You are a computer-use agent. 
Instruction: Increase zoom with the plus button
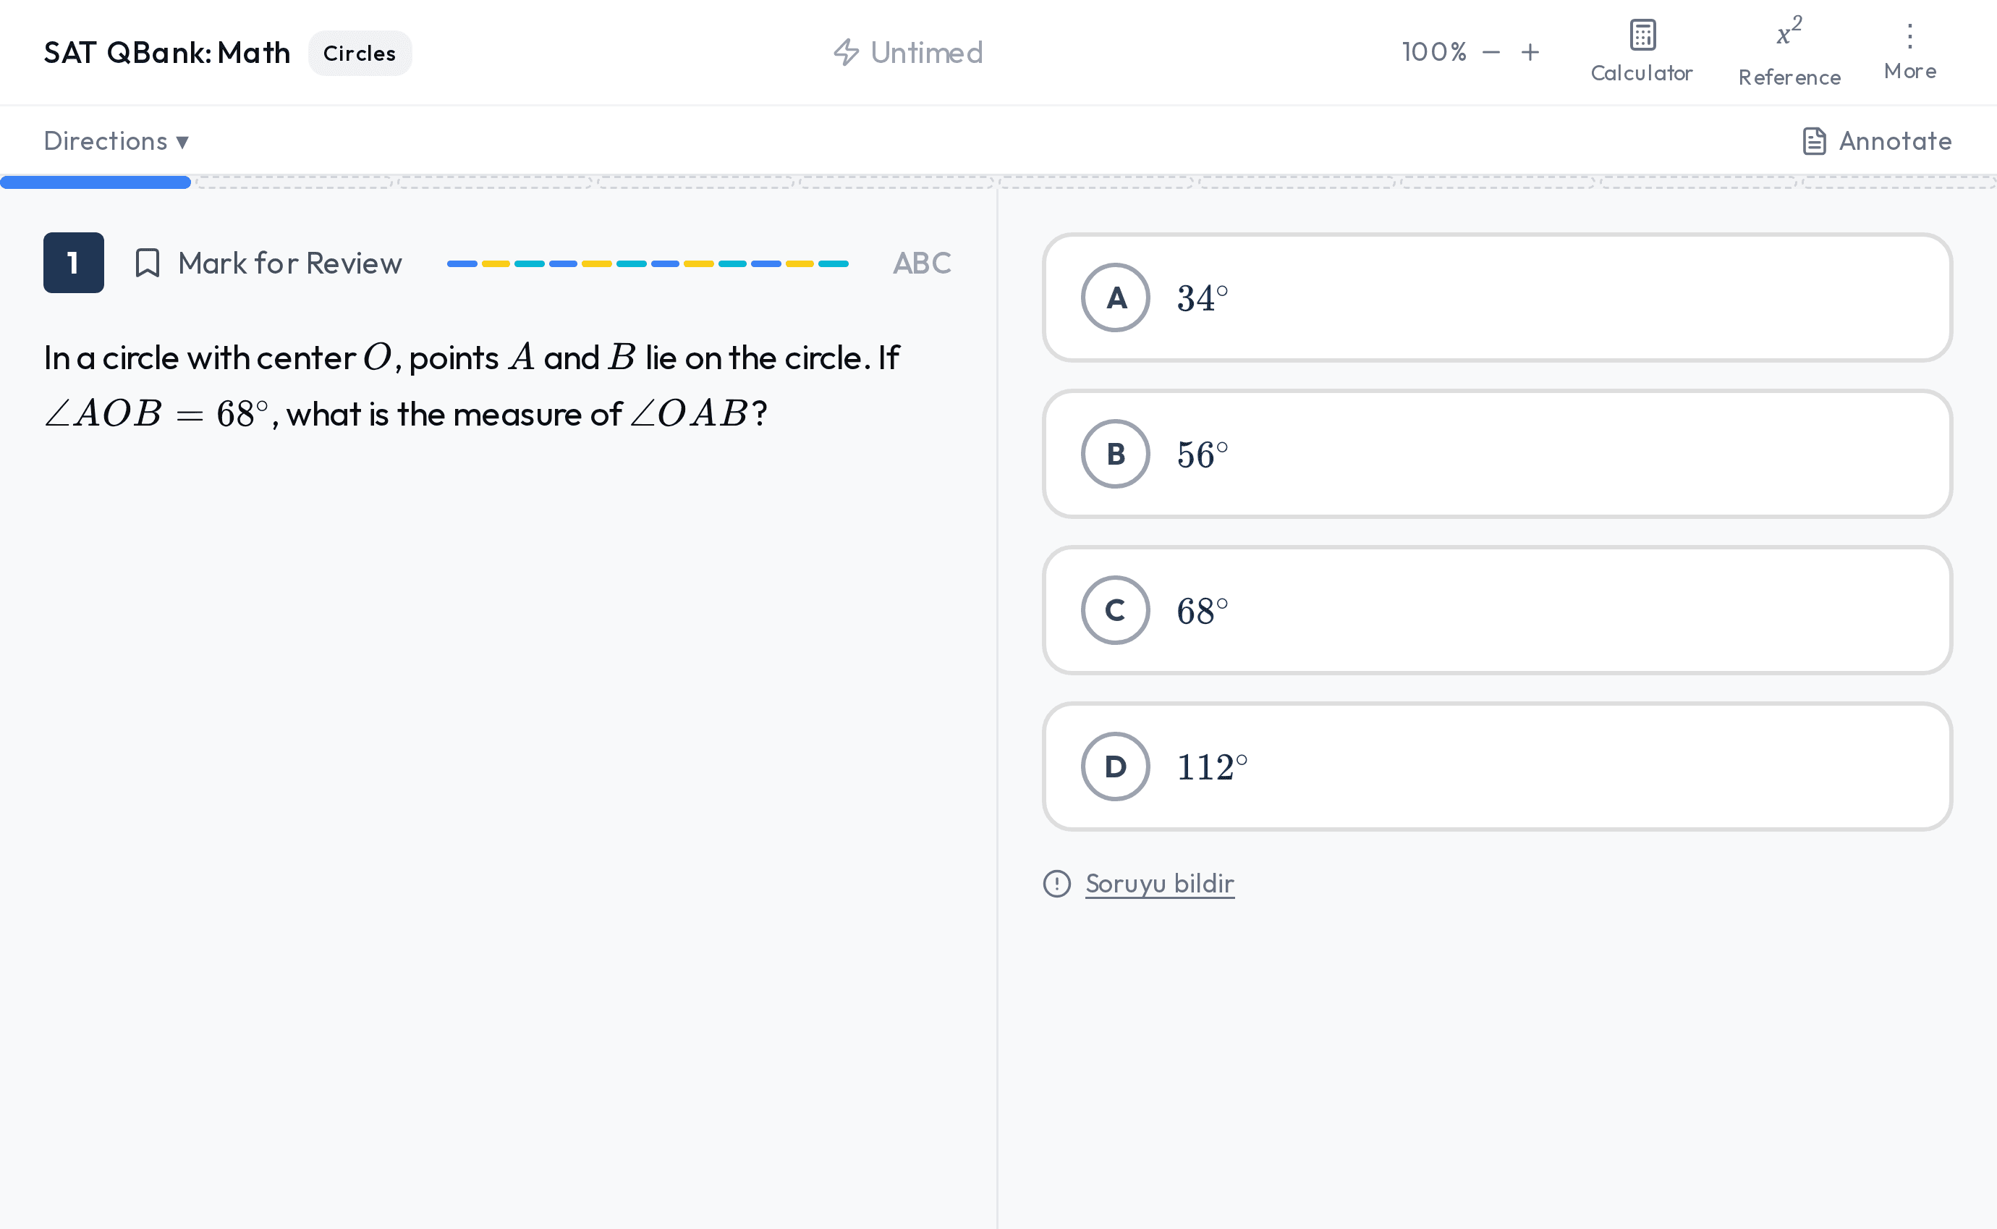[1530, 53]
